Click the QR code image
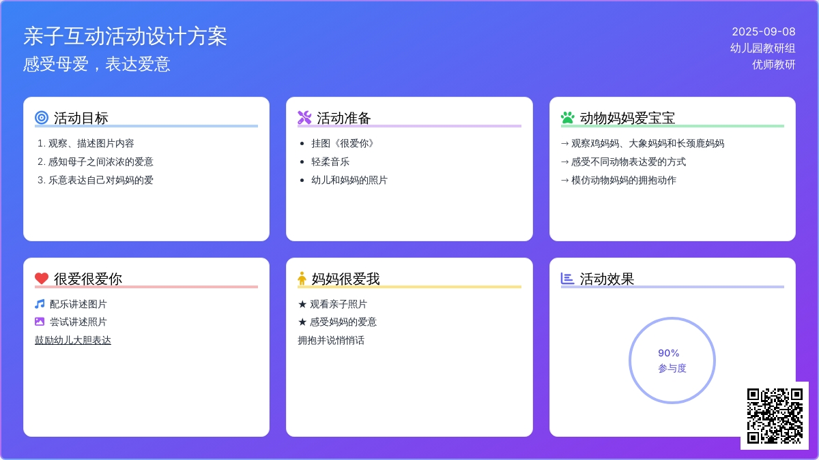Screen dimensions: 819x460 tap(775, 416)
